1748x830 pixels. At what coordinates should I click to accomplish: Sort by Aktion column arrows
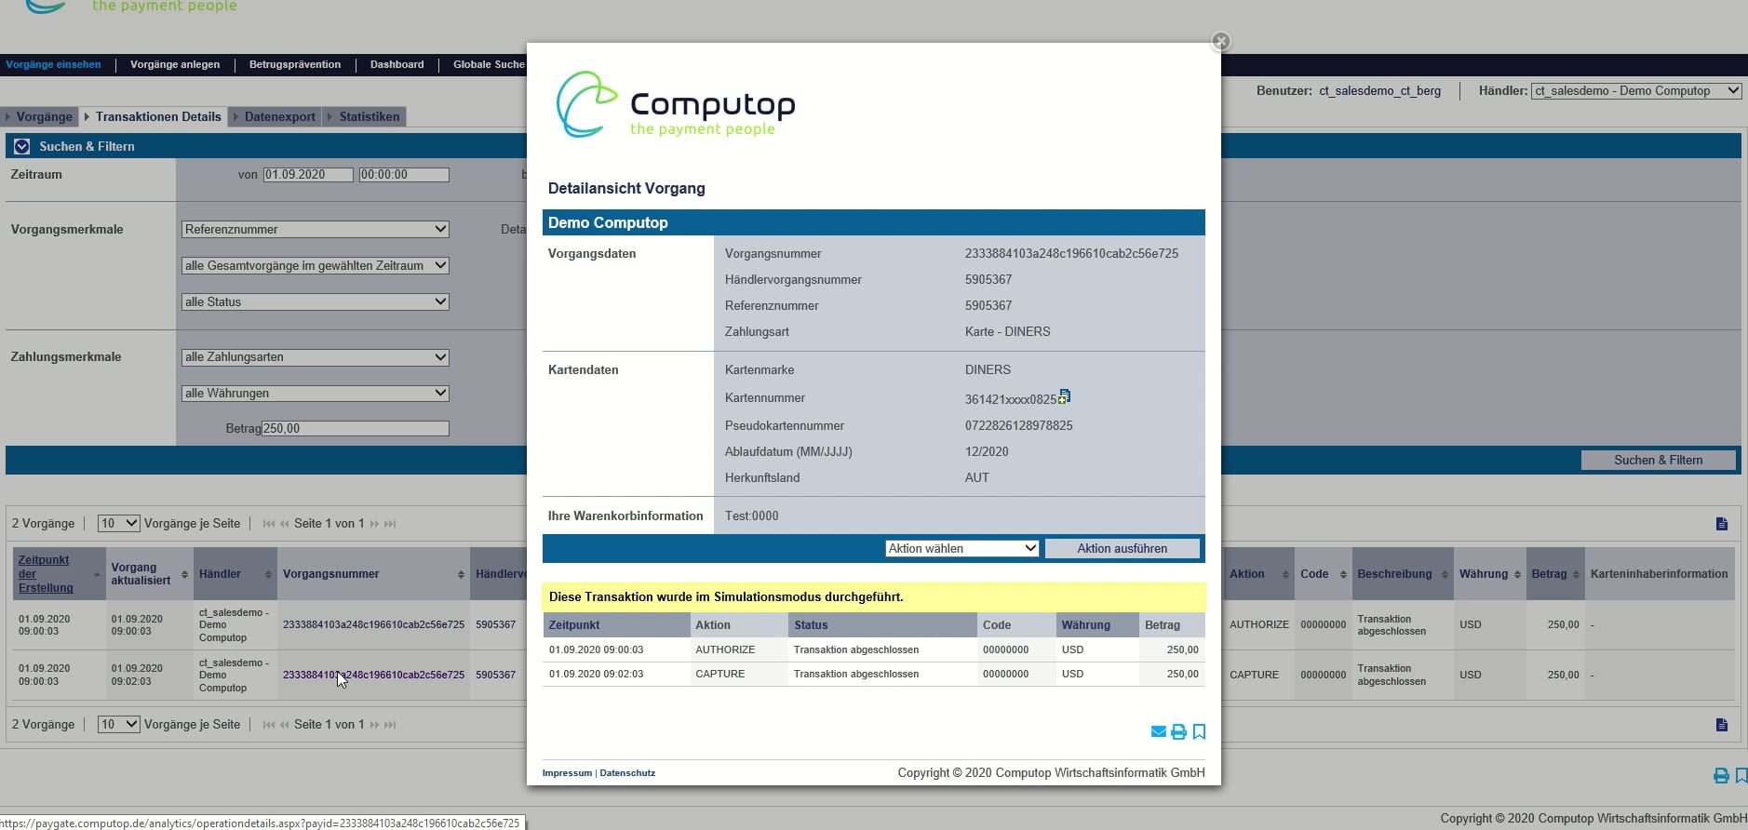click(x=1285, y=574)
